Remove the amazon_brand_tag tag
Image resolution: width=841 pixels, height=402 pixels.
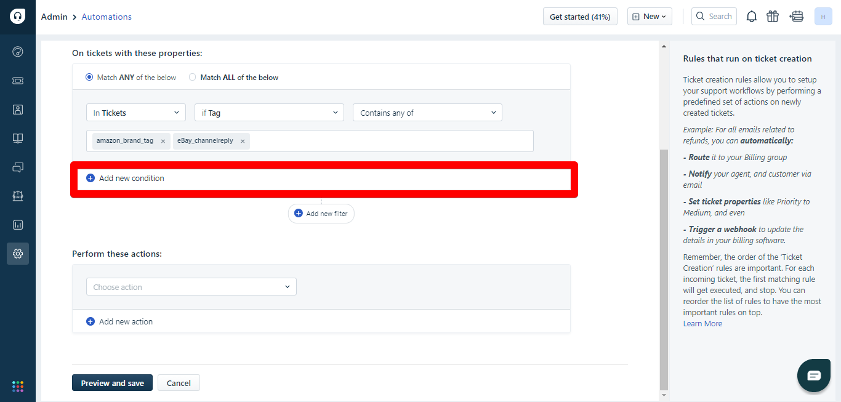coord(163,141)
